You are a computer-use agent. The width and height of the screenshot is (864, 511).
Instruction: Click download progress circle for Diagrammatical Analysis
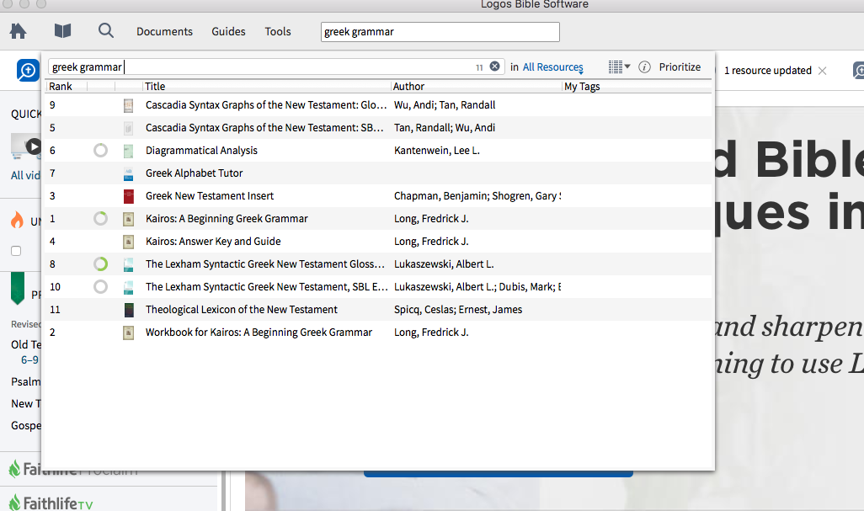click(100, 151)
